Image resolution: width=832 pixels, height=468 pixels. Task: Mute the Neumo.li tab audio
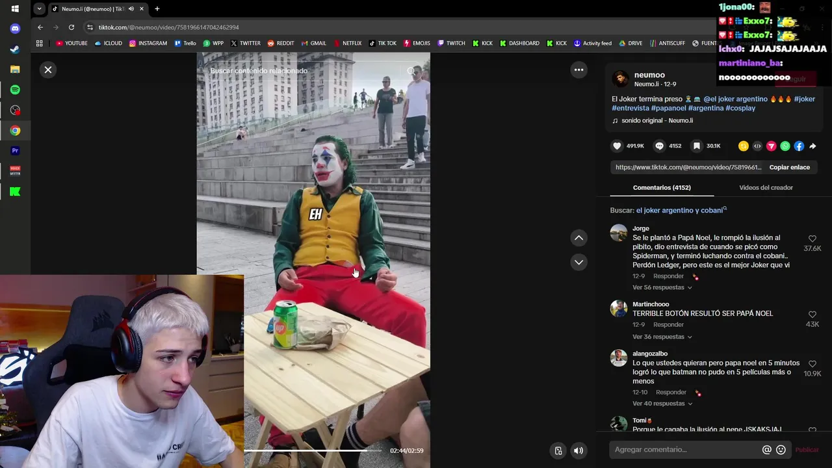[x=131, y=9]
